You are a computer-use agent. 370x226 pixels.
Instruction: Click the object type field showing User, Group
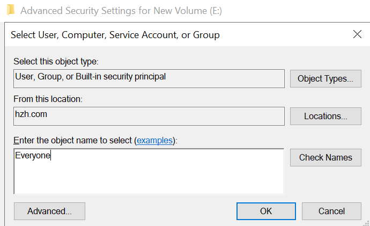click(x=149, y=78)
